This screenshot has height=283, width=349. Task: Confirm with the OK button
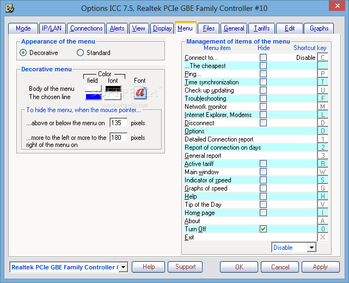tap(239, 267)
